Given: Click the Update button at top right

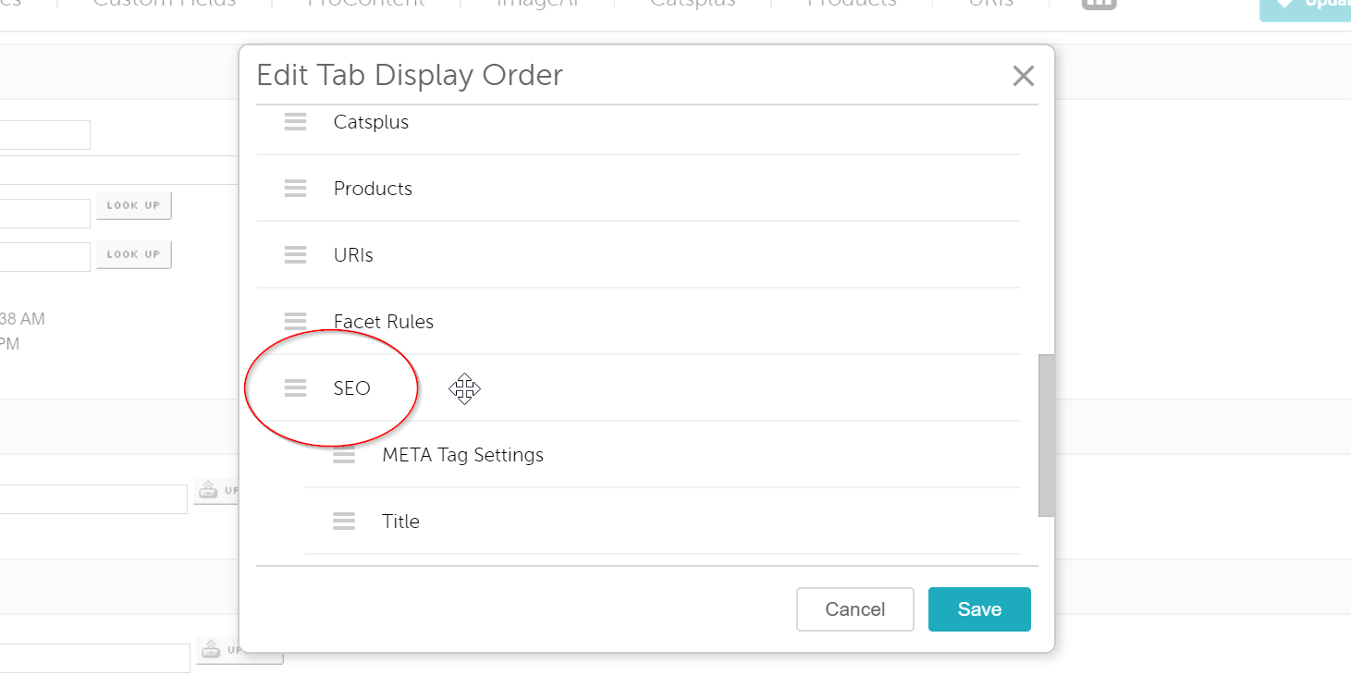Looking at the screenshot, I should (1305, 5).
